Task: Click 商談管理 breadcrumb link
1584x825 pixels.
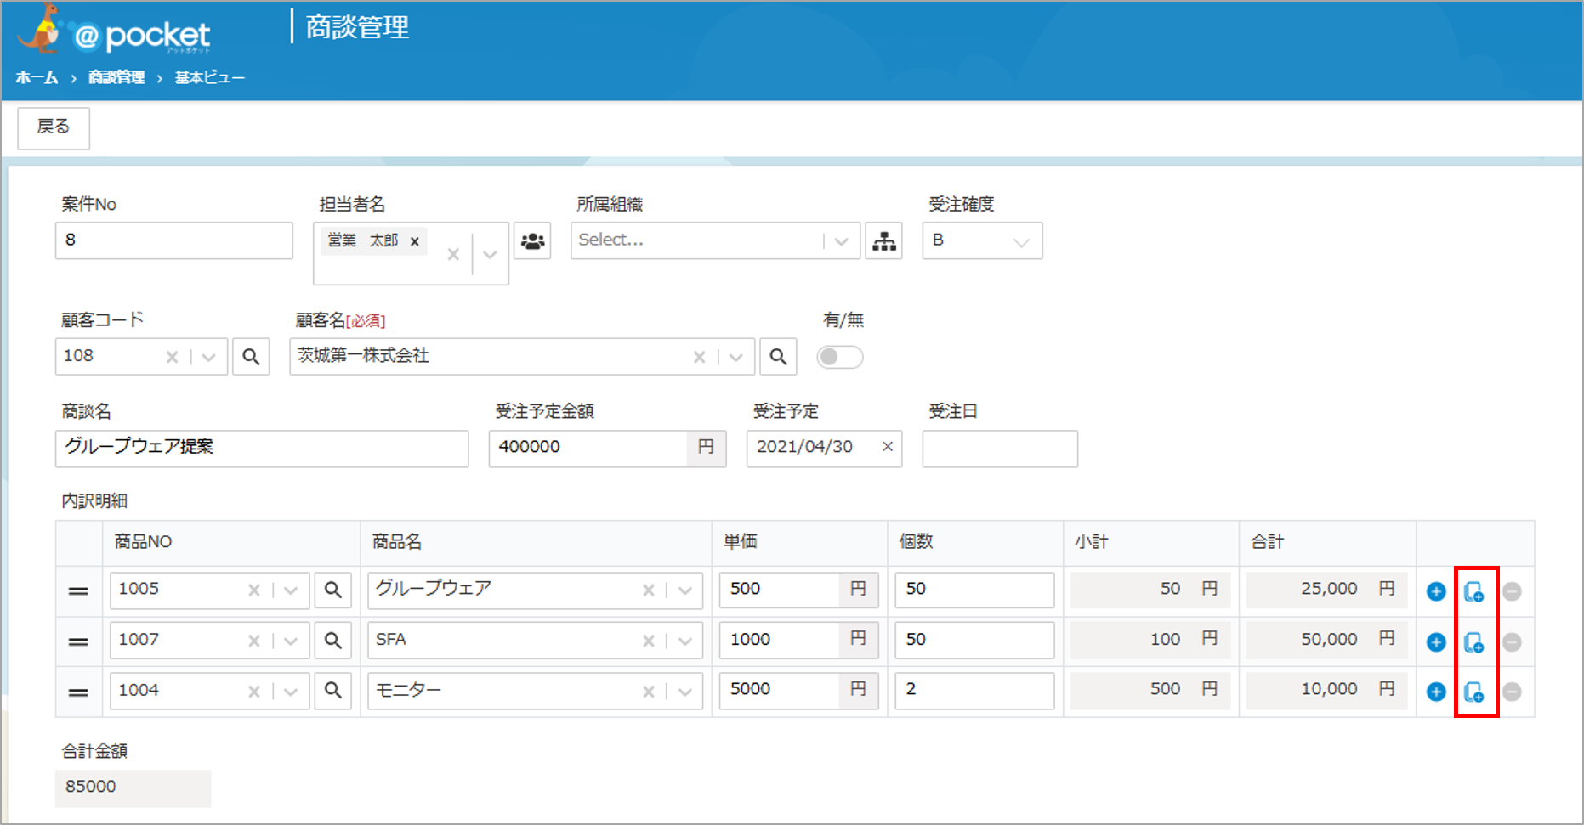Action: point(116,78)
